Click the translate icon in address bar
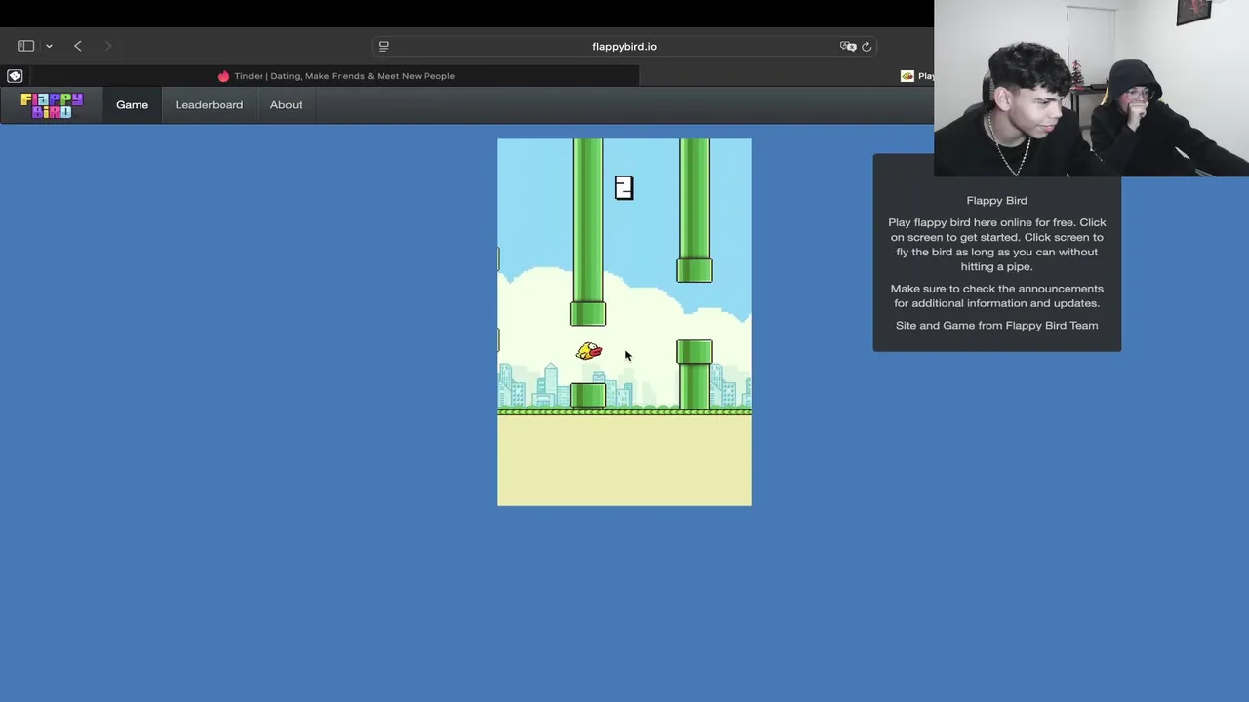The image size is (1249, 702). [x=848, y=46]
